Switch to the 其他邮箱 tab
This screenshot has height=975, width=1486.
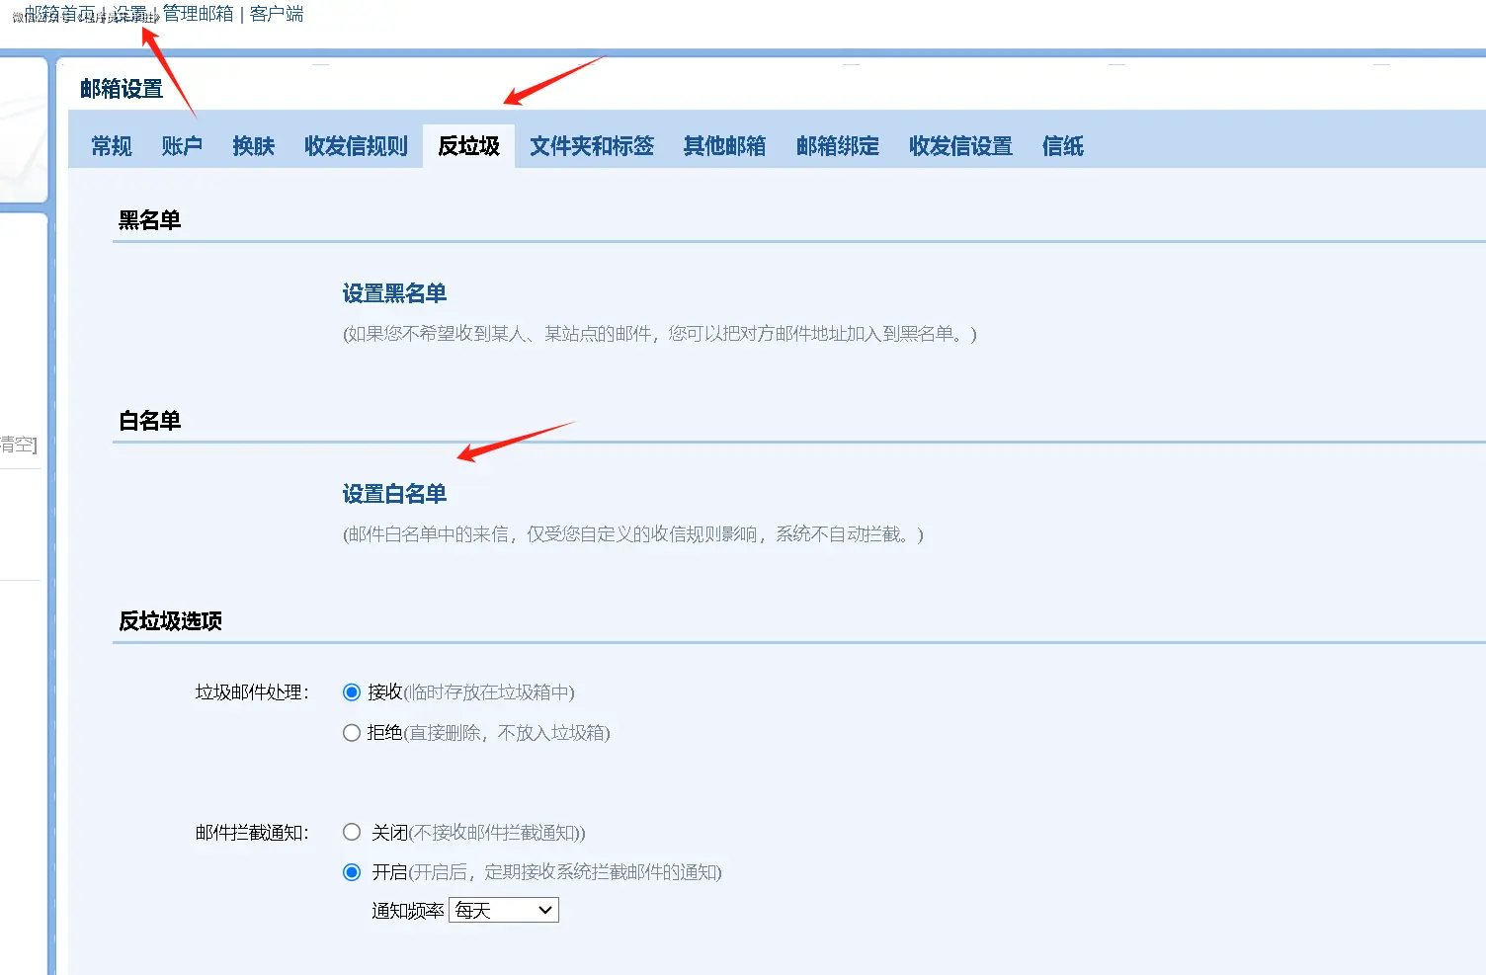tap(724, 146)
